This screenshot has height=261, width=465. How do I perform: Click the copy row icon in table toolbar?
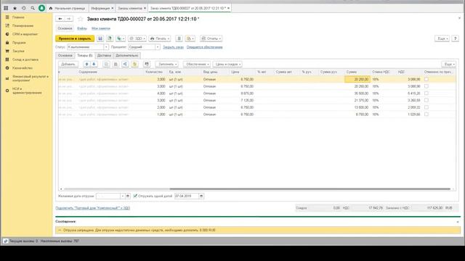point(107,65)
